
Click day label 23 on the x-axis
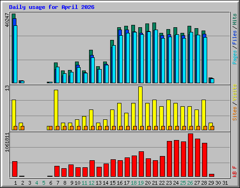coord(169,183)
